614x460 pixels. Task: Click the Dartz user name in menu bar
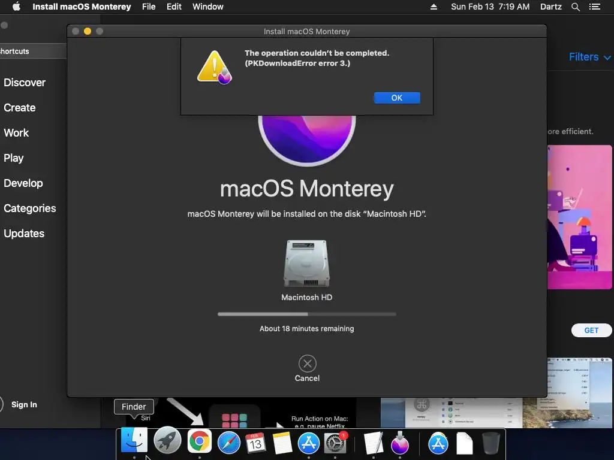pyautogui.click(x=550, y=7)
